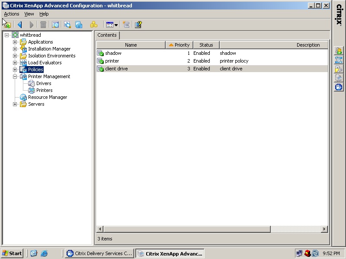
Task: Open the Actions menu
Action: click(x=12, y=14)
